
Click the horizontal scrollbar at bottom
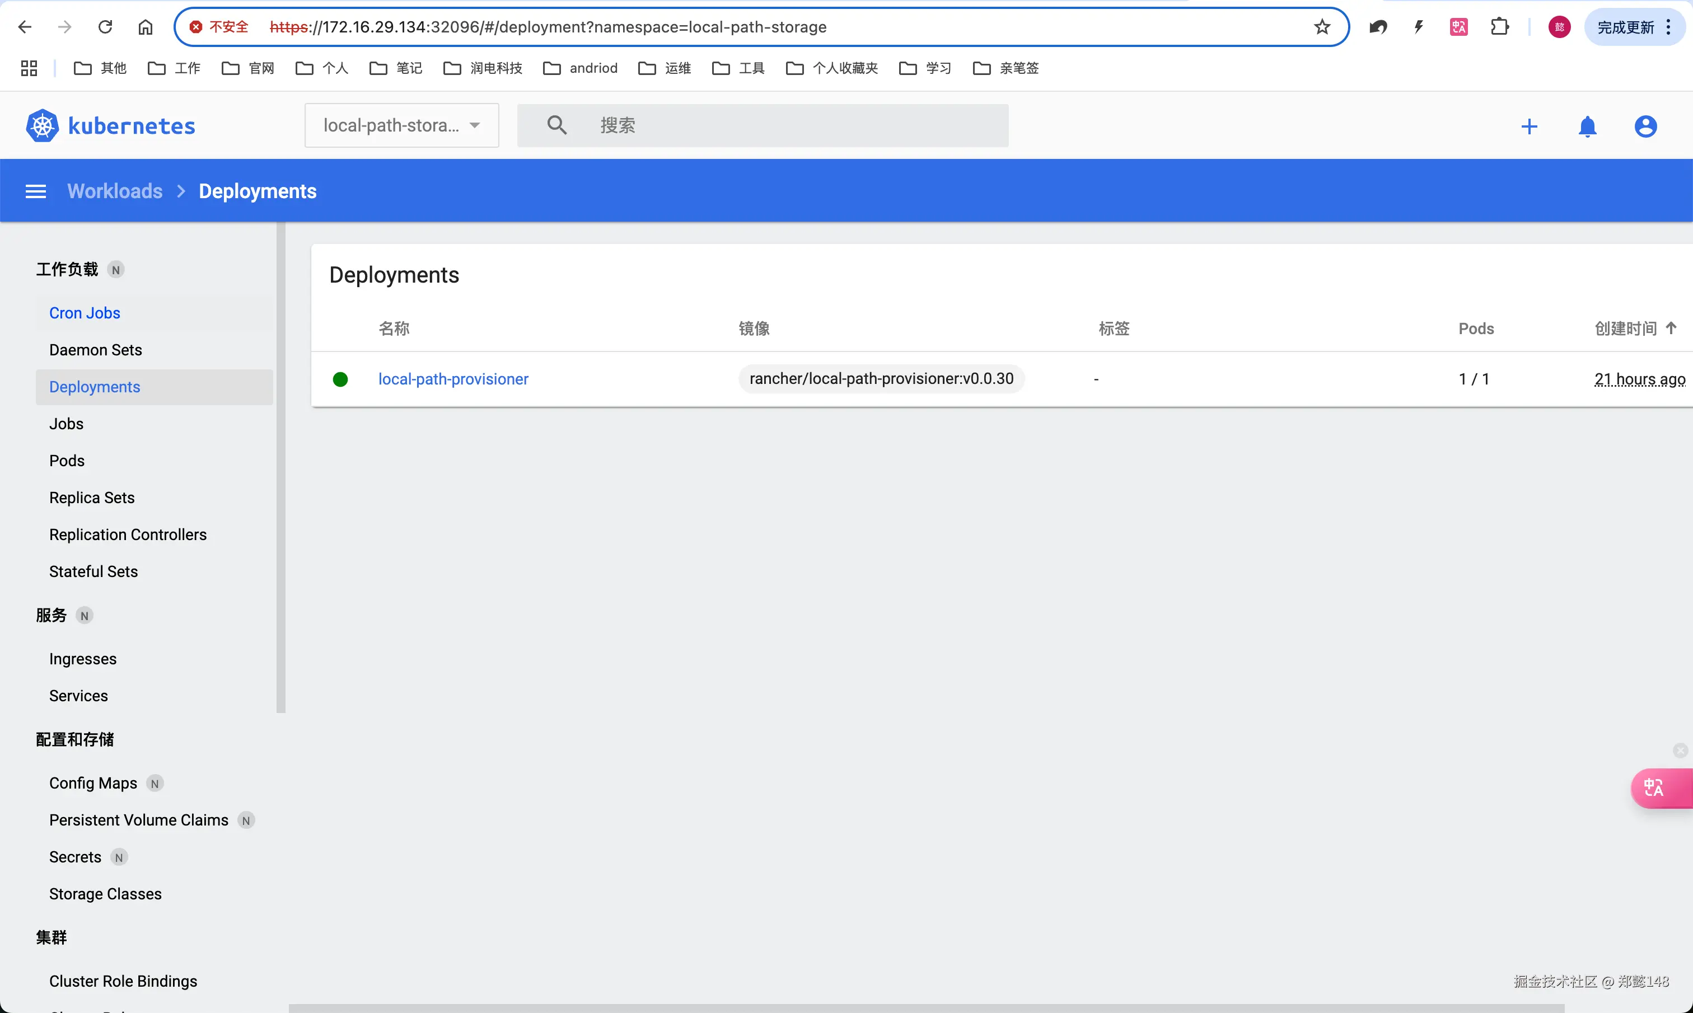tap(925, 1007)
